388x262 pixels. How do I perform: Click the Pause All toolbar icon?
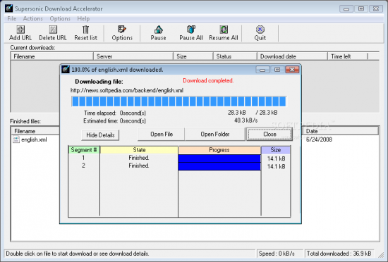pyautogui.click(x=191, y=30)
